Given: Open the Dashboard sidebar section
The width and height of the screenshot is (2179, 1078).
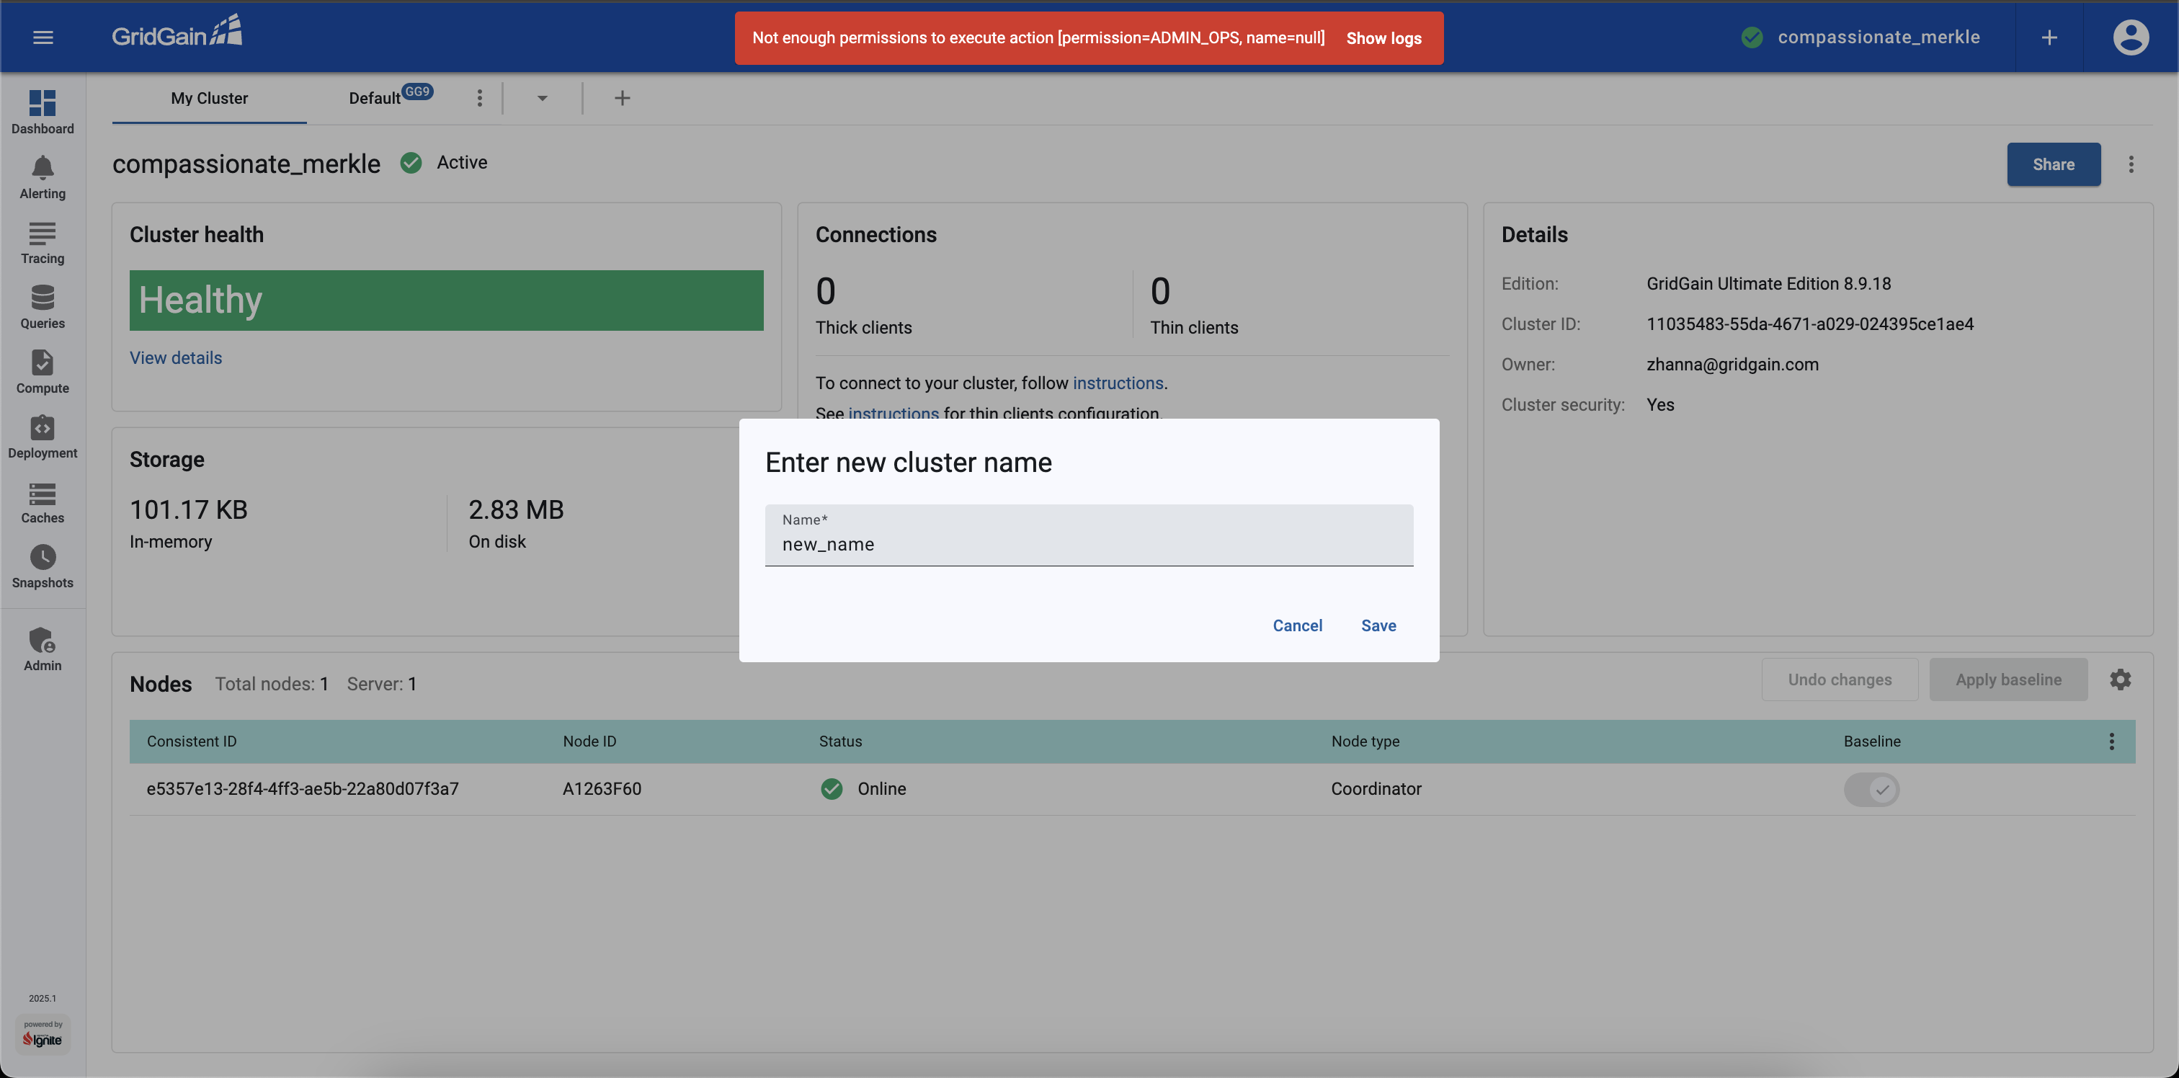Looking at the screenshot, I should (x=43, y=112).
